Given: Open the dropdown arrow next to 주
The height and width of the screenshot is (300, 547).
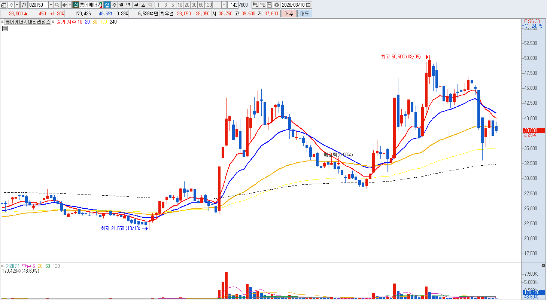Looking at the screenshot, I should tap(17, 5).
